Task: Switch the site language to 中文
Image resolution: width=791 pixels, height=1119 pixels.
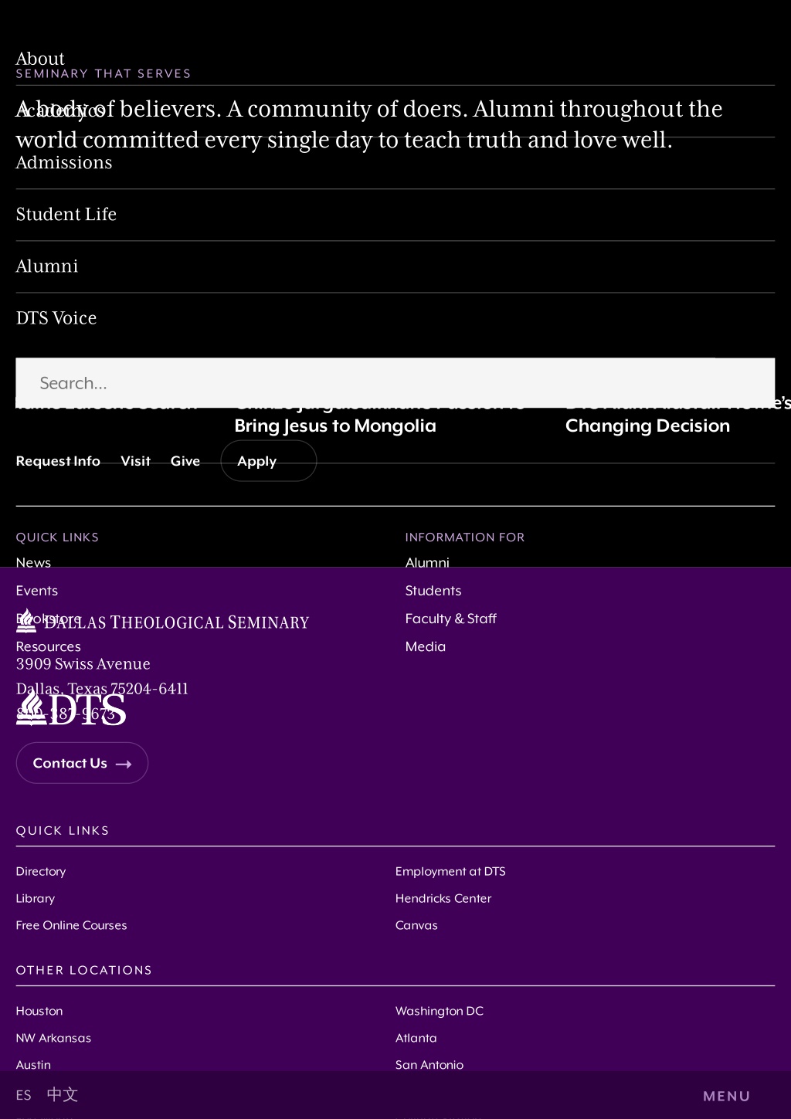Action: coord(63,1094)
